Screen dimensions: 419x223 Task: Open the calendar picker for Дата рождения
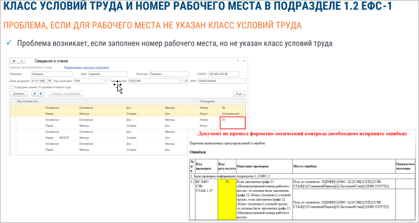[x=50, y=81]
